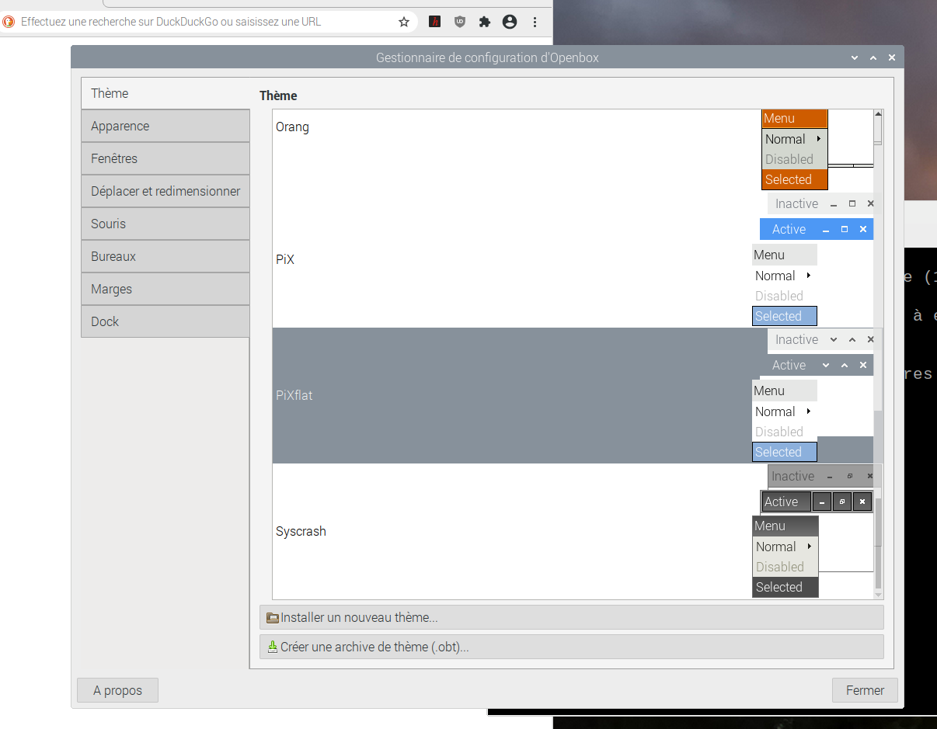Show the Bureaux tab
This screenshot has width=937, height=729.
point(165,256)
